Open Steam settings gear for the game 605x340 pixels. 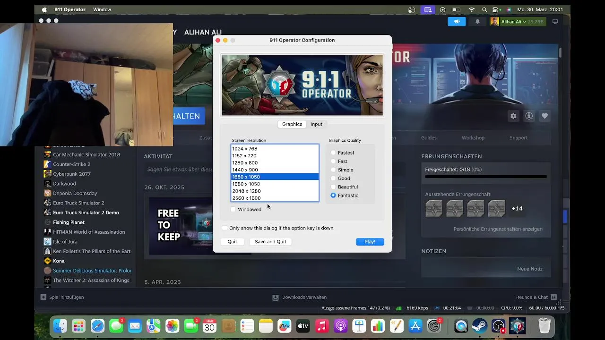pos(513,116)
